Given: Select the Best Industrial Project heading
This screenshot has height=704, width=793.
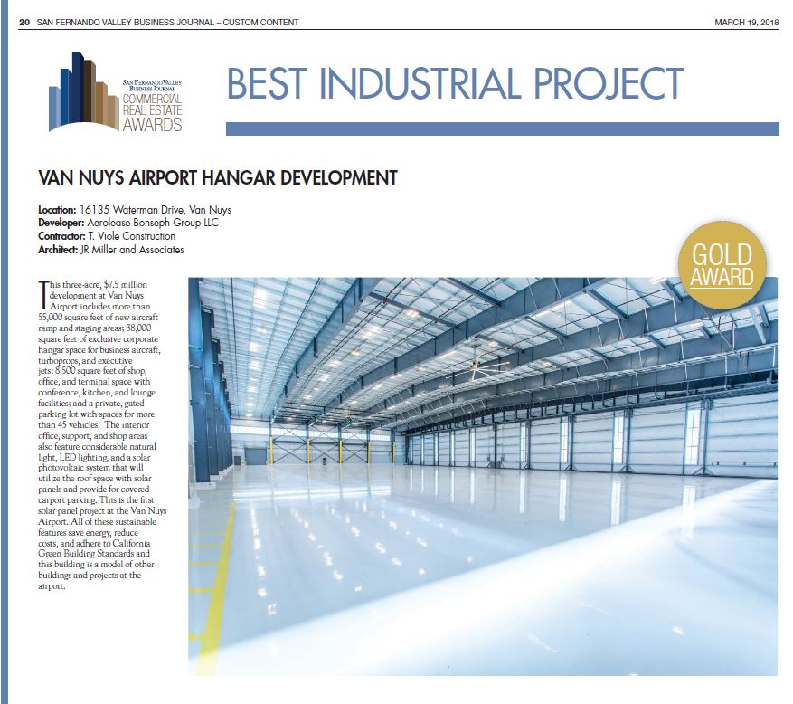Looking at the screenshot, I should coord(454,85).
